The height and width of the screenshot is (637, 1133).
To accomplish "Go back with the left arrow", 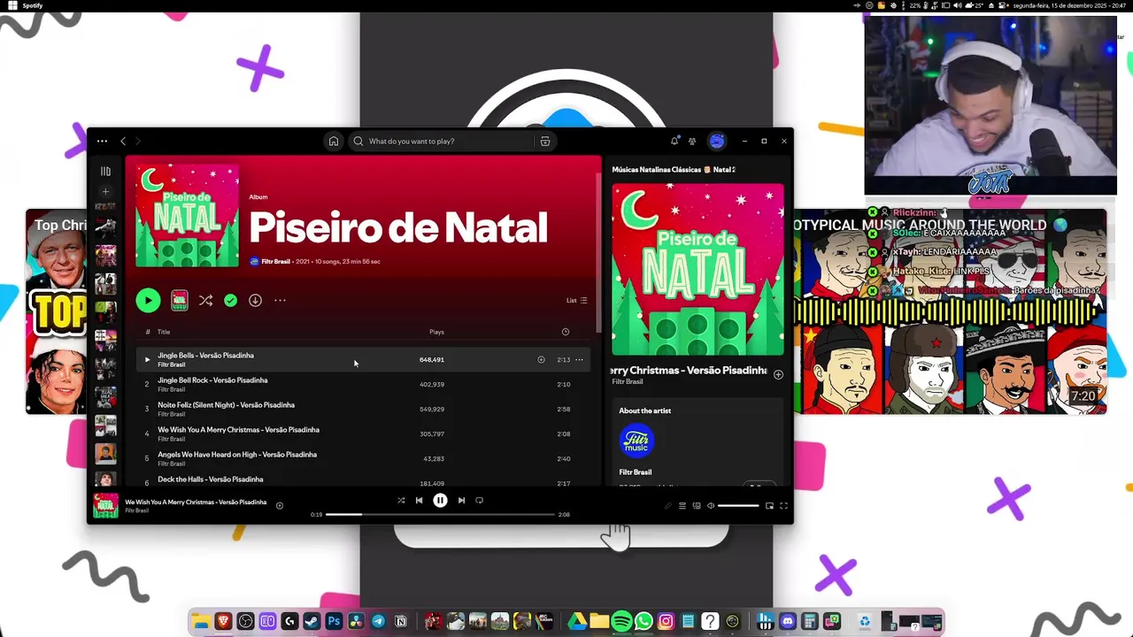I will point(123,142).
